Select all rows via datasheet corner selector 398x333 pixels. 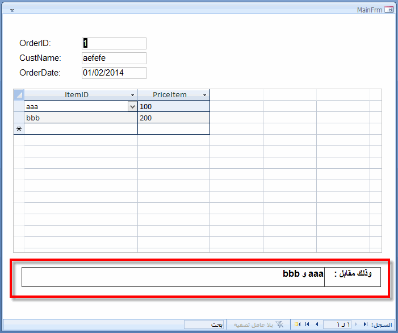coord(19,95)
